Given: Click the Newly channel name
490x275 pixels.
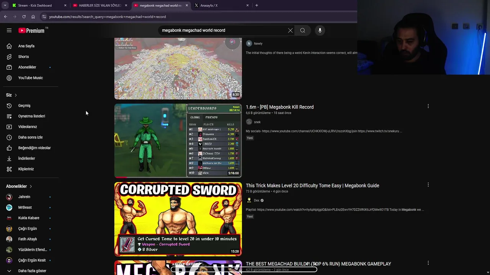Looking at the screenshot, I should 258,44.
